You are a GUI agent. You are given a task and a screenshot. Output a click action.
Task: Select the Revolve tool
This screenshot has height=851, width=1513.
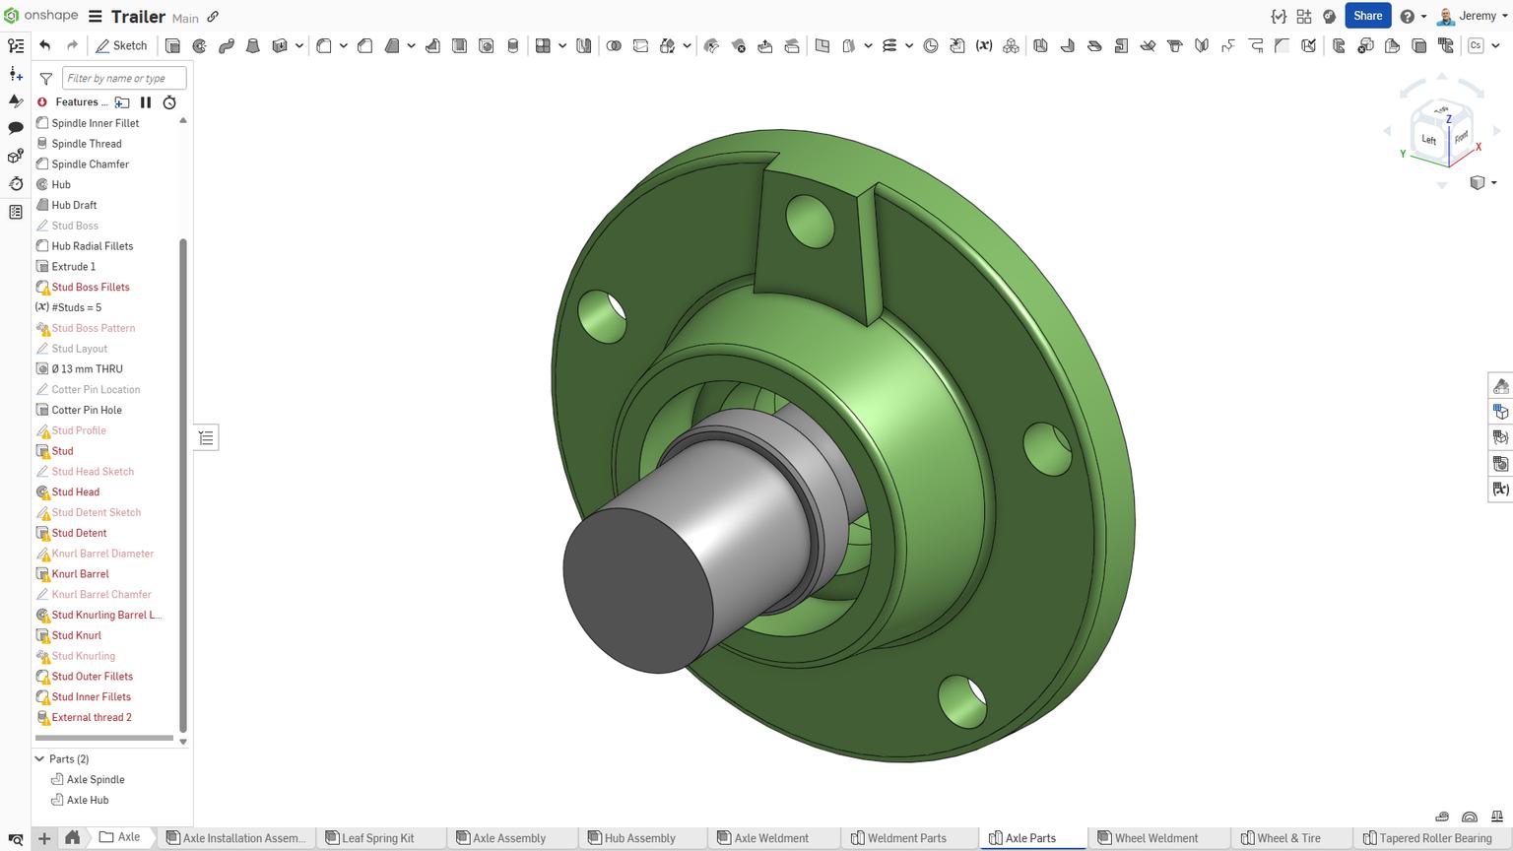[x=198, y=45]
